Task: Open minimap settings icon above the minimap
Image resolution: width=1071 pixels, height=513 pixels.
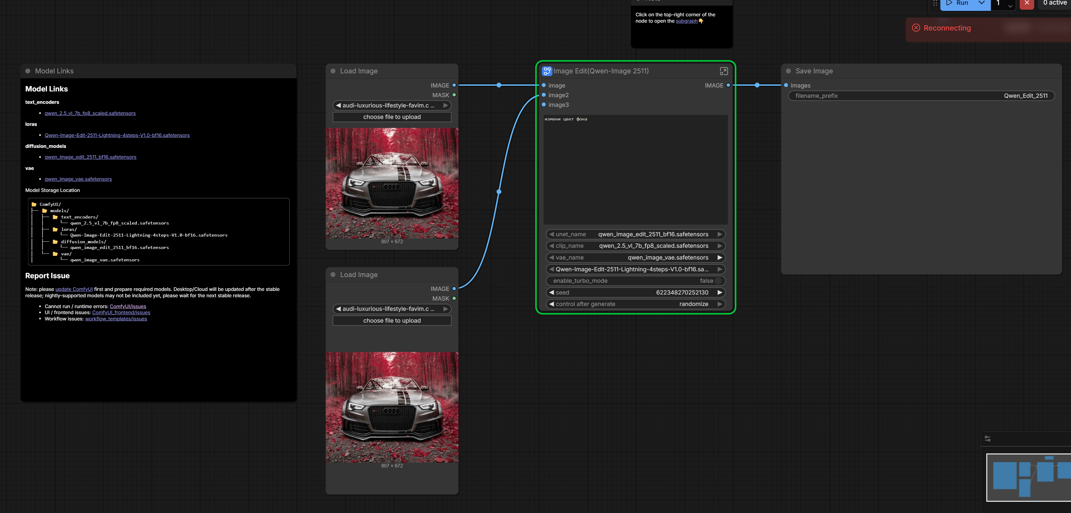Action: pyautogui.click(x=988, y=438)
